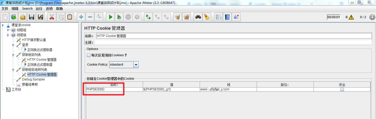The width and height of the screenshot is (376, 119).
Task: Click the ${PHPSESSID_g1} value cell
Action: click(171, 89)
